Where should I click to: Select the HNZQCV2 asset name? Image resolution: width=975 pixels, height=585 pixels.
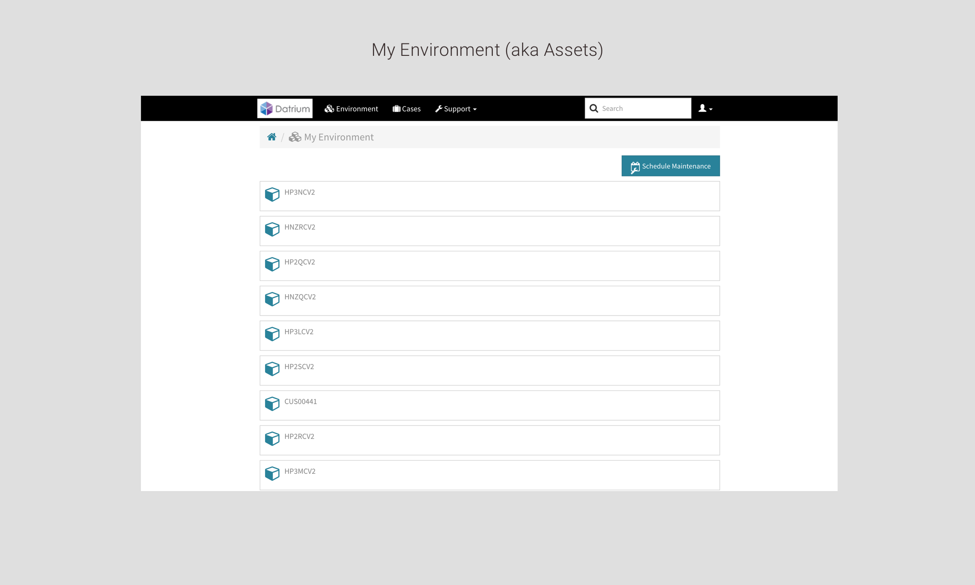[300, 296]
